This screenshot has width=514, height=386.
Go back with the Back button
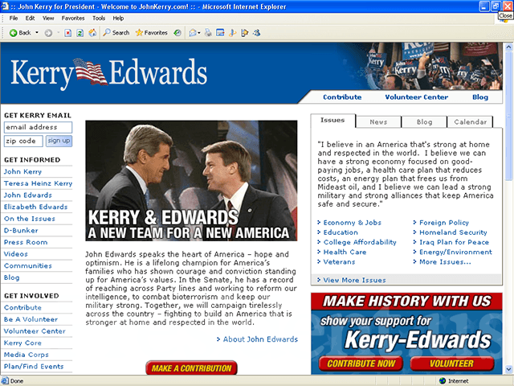coord(20,33)
